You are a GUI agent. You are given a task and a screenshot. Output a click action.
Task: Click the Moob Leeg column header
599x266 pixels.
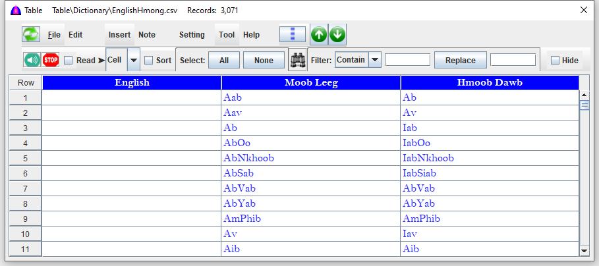click(311, 82)
